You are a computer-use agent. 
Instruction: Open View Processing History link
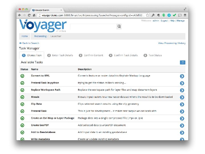(172, 43)
